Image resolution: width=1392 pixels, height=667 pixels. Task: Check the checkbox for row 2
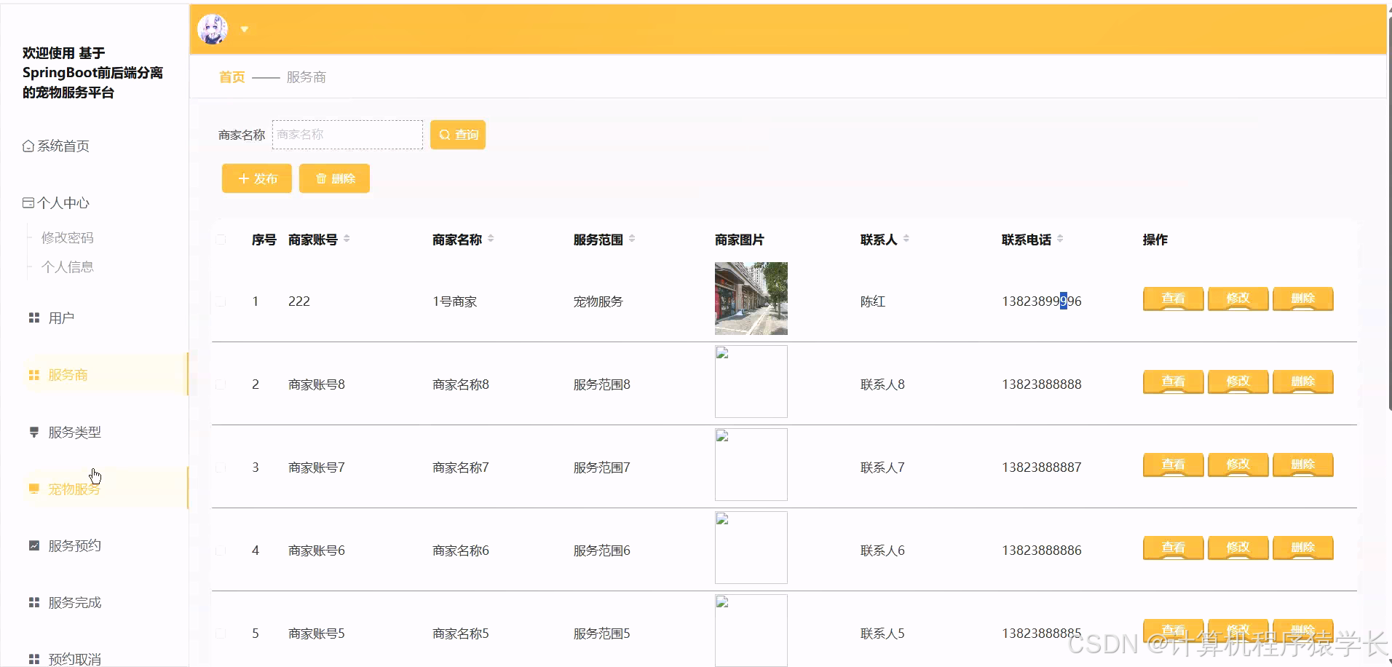coord(221,384)
